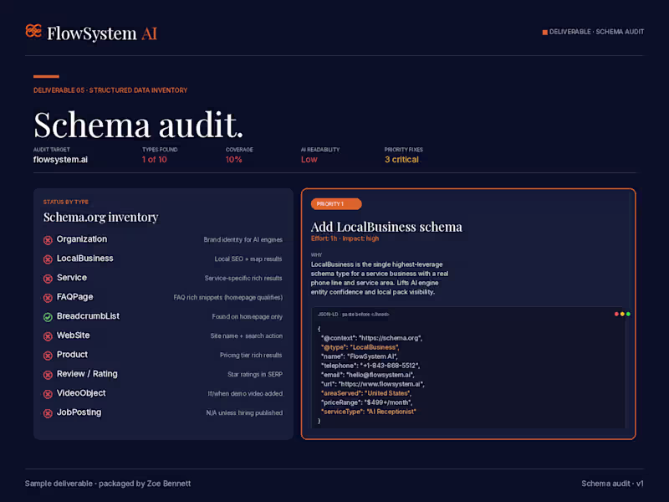Click the PRIORITY 1 badge

[336, 204]
